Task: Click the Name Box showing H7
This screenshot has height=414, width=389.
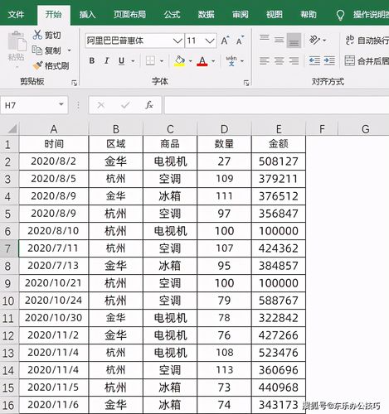Action: coord(29,105)
